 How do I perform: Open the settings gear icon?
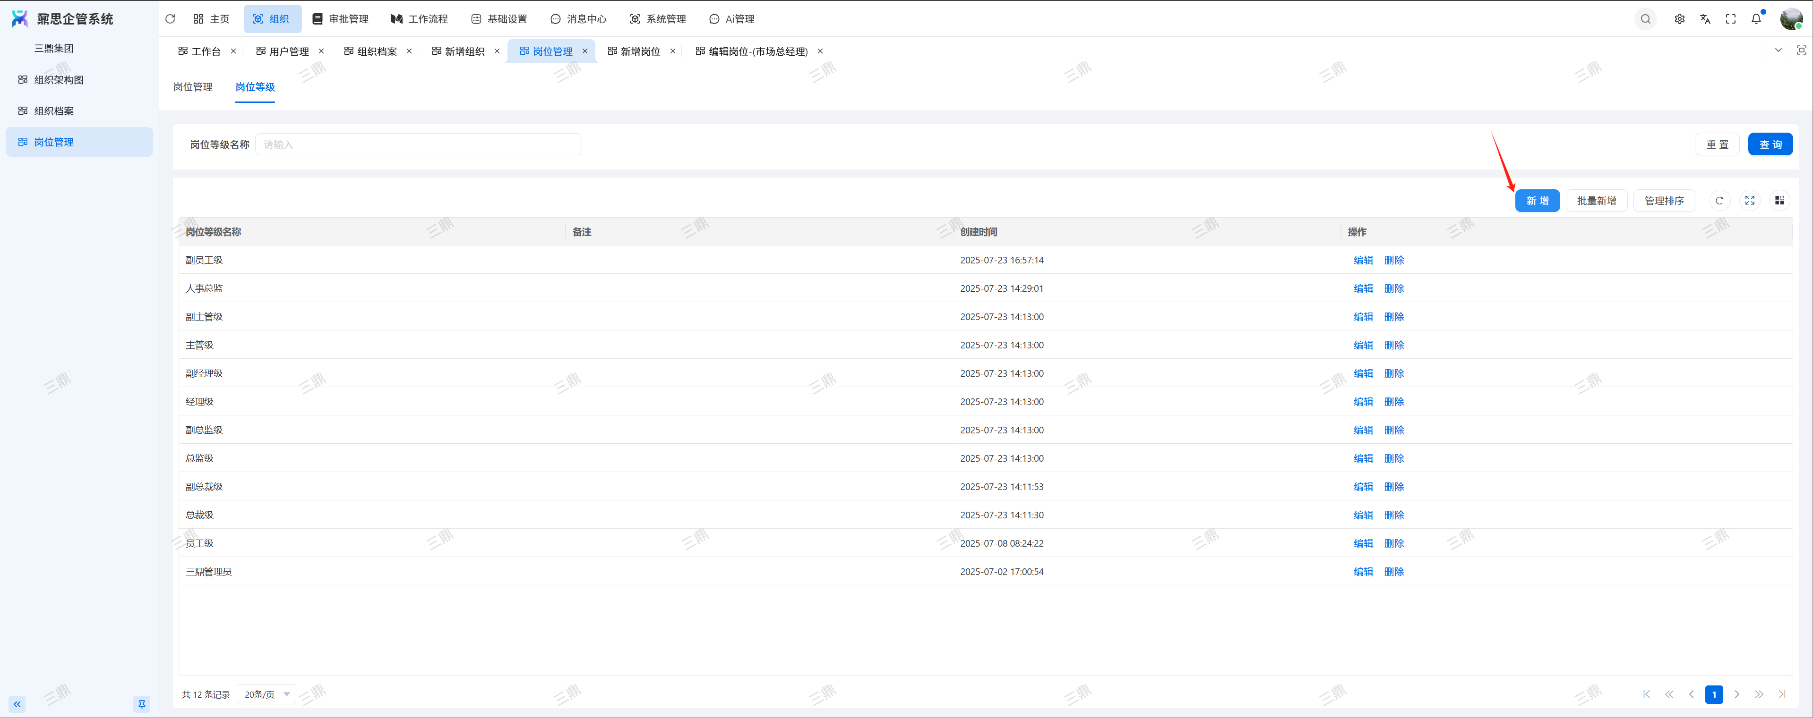[1679, 19]
